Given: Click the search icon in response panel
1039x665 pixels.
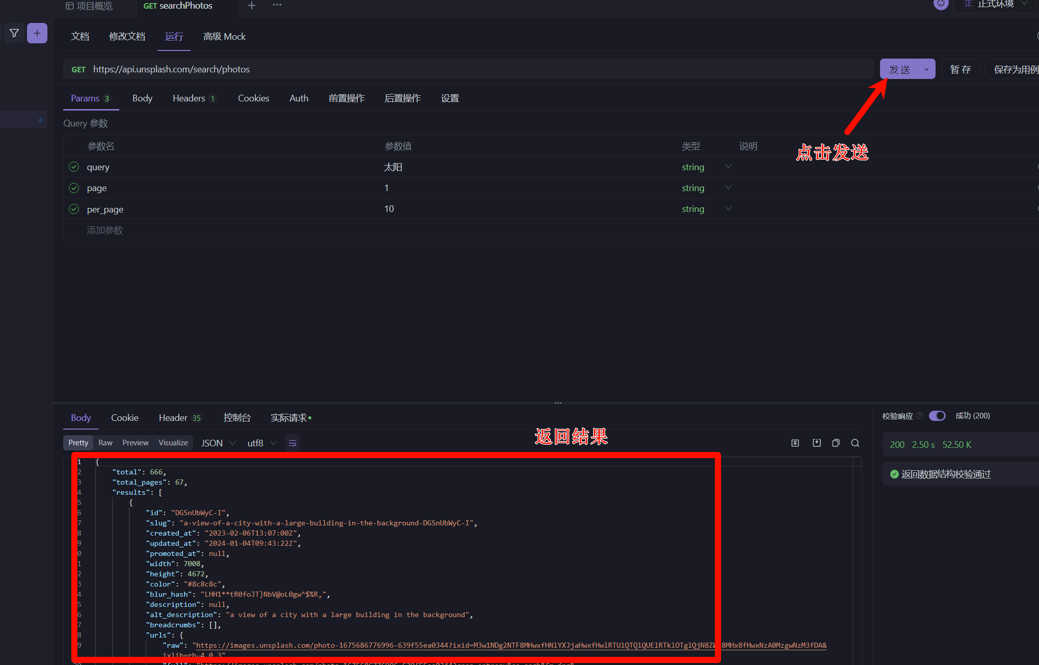Looking at the screenshot, I should coord(855,443).
